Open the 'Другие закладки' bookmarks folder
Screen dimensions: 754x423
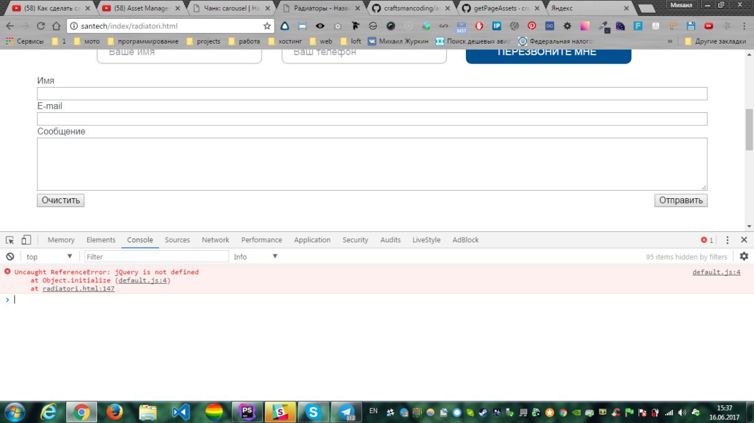(717, 41)
